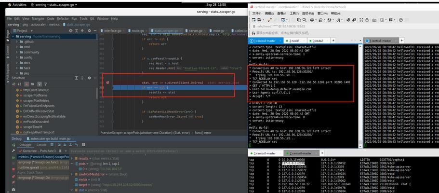Select ErrFailedGetEndpoints in Structure list
This screenshot has height=193, width=439.
tap(39, 106)
